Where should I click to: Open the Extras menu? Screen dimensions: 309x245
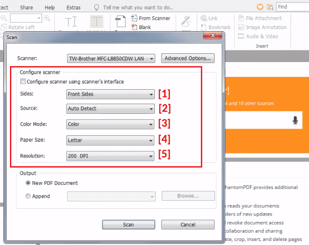73,8
